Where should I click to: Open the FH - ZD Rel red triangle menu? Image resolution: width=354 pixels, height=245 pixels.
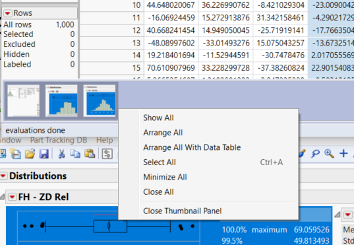coord(12,197)
